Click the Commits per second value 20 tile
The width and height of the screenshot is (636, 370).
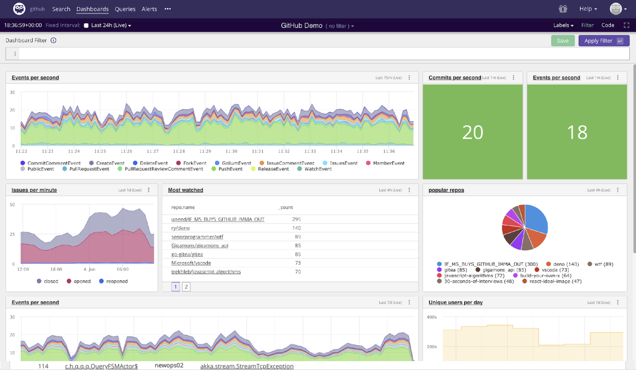click(472, 132)
